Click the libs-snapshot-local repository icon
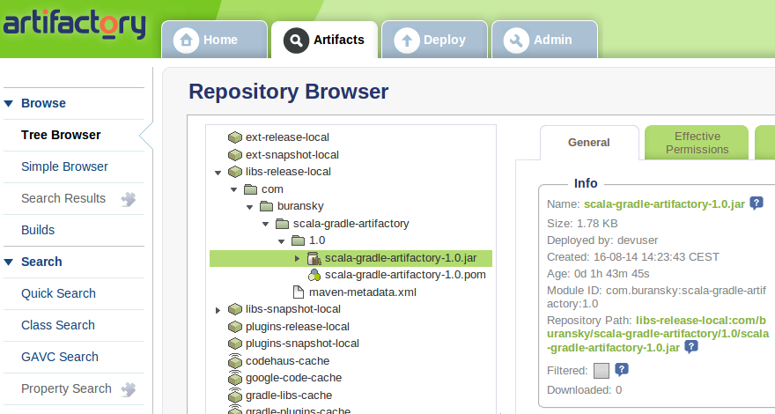 click(x=235, y=309)
